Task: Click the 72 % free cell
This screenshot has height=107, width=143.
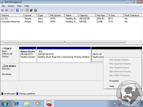Action: [x=111, y=22]
